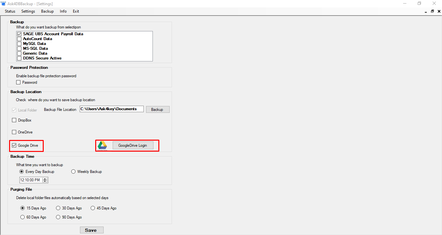442x235 pixels.
Task: Open the Info menu
Action: click(x=63, y=11)
